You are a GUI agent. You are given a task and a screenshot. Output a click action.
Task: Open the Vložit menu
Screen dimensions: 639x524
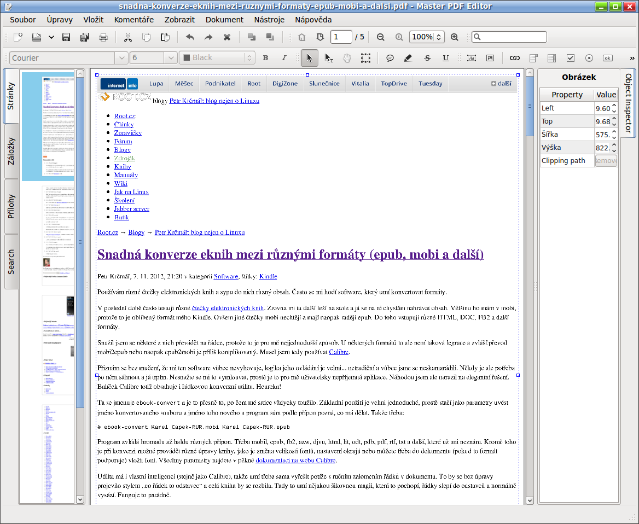point(94,20)
